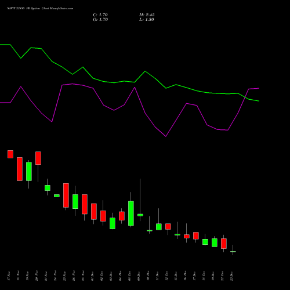Click the 28 Nov date label

83,276
